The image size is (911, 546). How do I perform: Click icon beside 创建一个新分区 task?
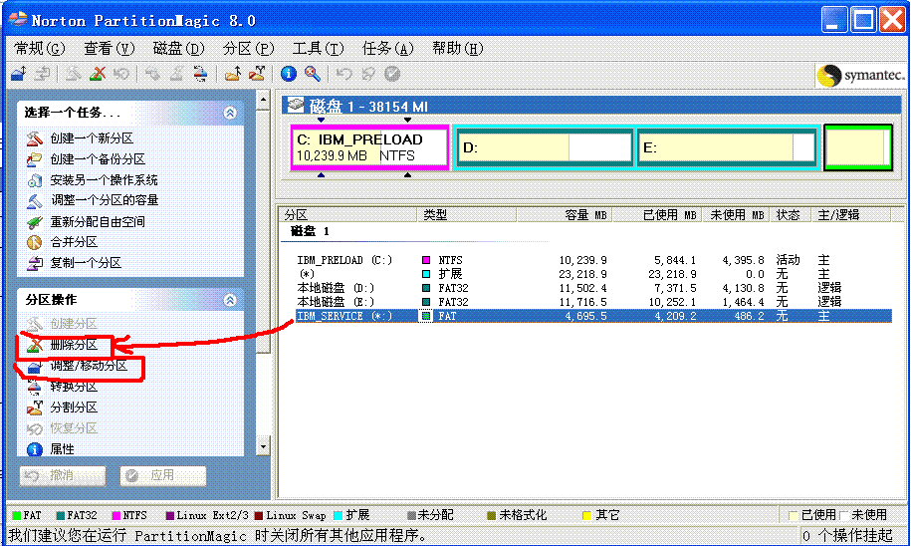34,138
